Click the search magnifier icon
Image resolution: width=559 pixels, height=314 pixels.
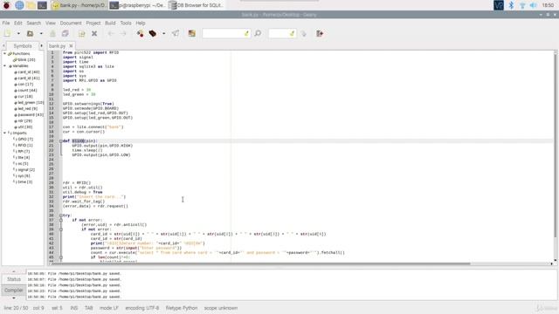(258, 33)
